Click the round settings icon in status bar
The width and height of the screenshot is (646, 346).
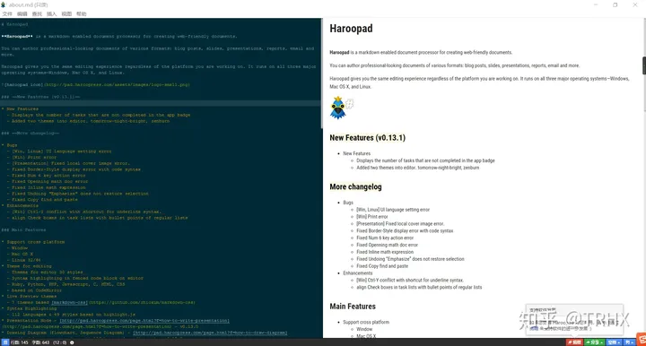click(x=72, y=342)
